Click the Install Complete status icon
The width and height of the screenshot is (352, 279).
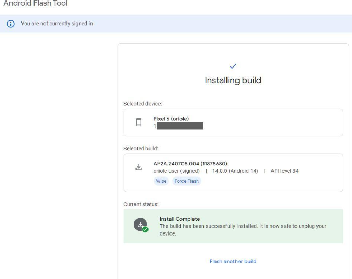141,225
